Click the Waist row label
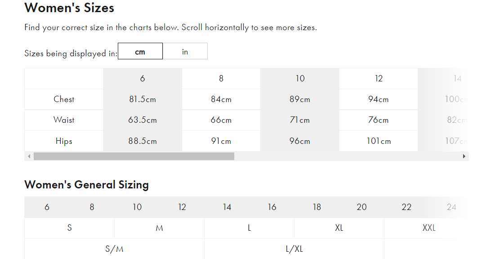This screenshot has height=259, width=482. point(64,120)
